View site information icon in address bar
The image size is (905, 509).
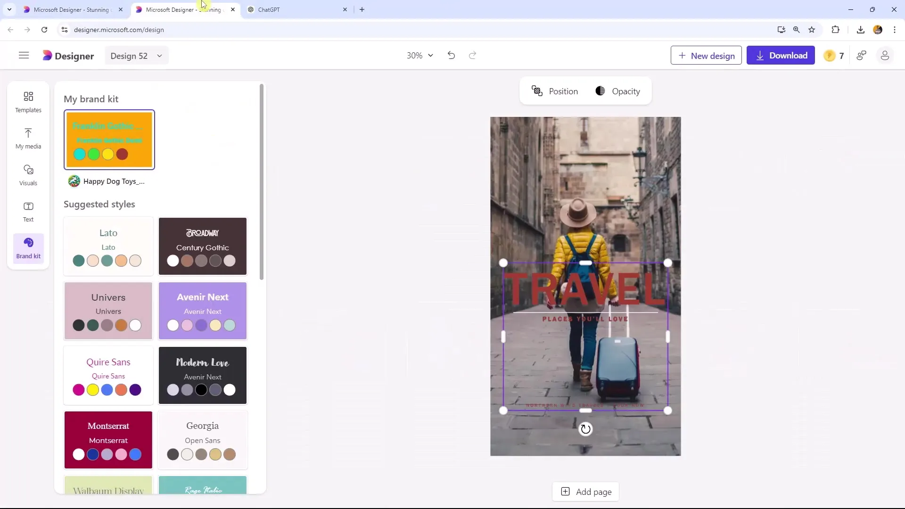pos(65,30)
